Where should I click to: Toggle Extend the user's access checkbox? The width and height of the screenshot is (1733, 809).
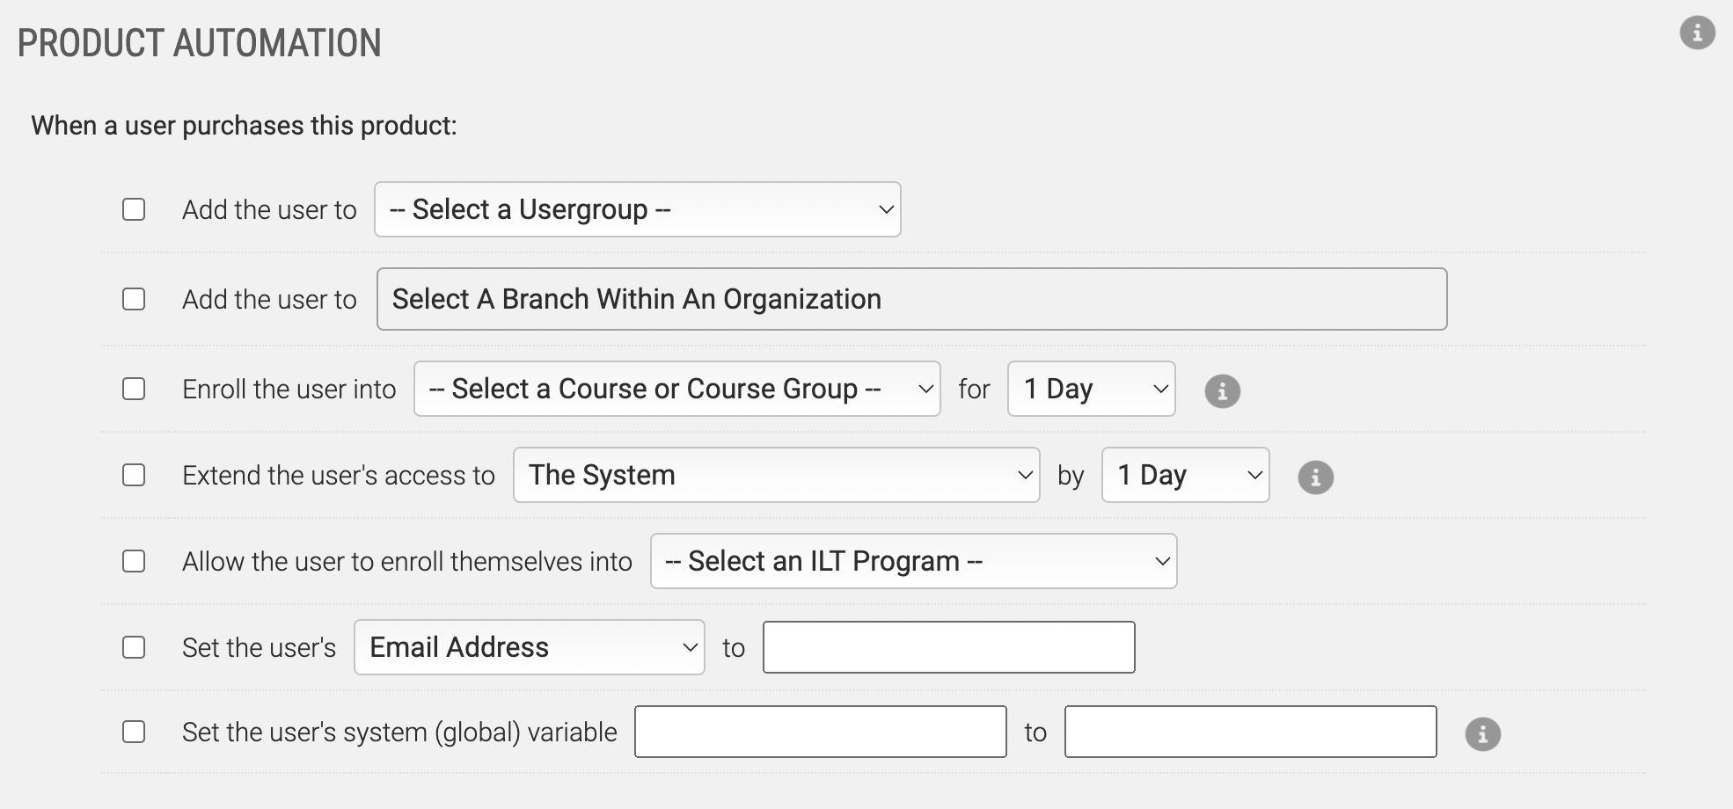pos(134,475)
